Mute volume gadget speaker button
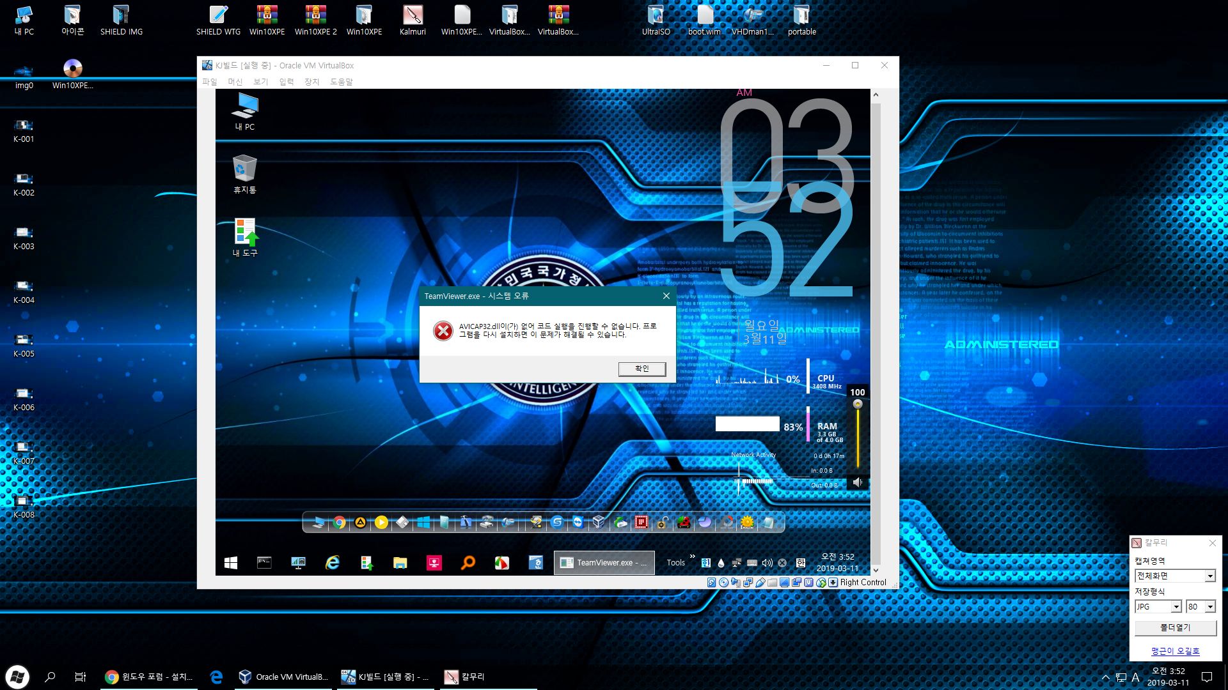This screenshot has height=690, width=1228. 858,482
